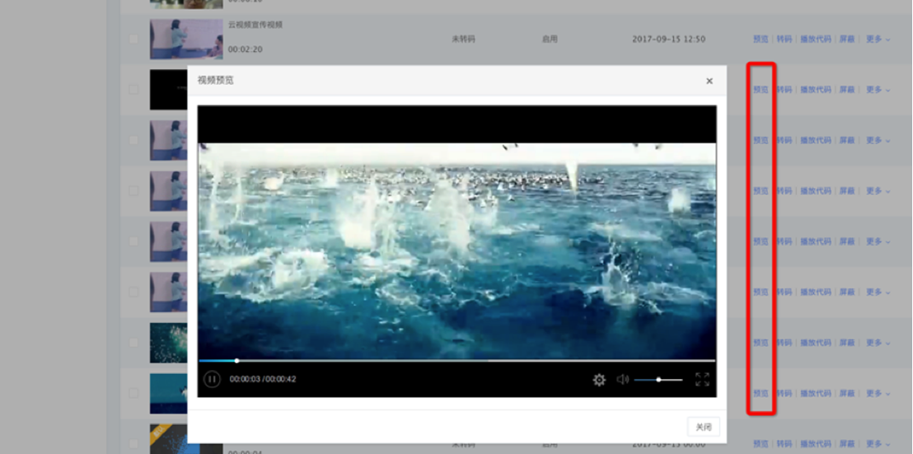Click the 00:02:20 duration text
The image size is (913, 454).
[x=245, y=49]
